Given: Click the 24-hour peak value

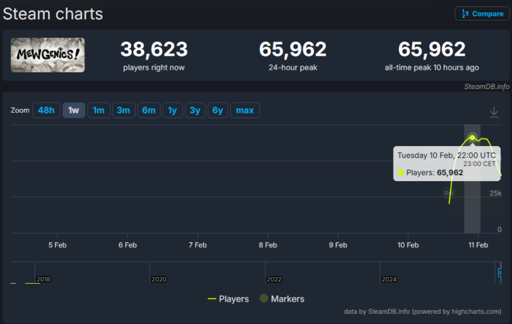Looking at the screenshot, I should coord(292,49).
